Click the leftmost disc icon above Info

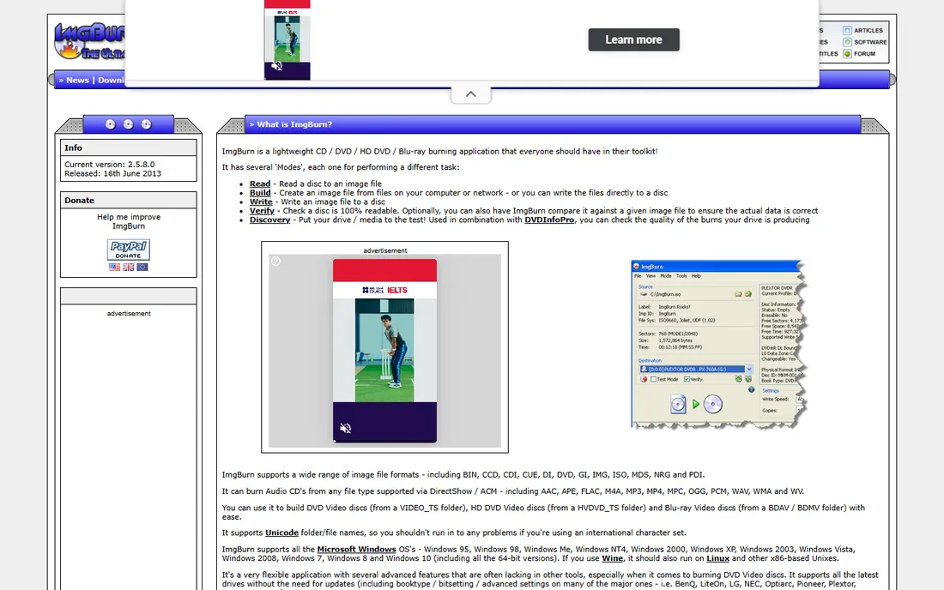pyautogui.click(x=110, y=124)
